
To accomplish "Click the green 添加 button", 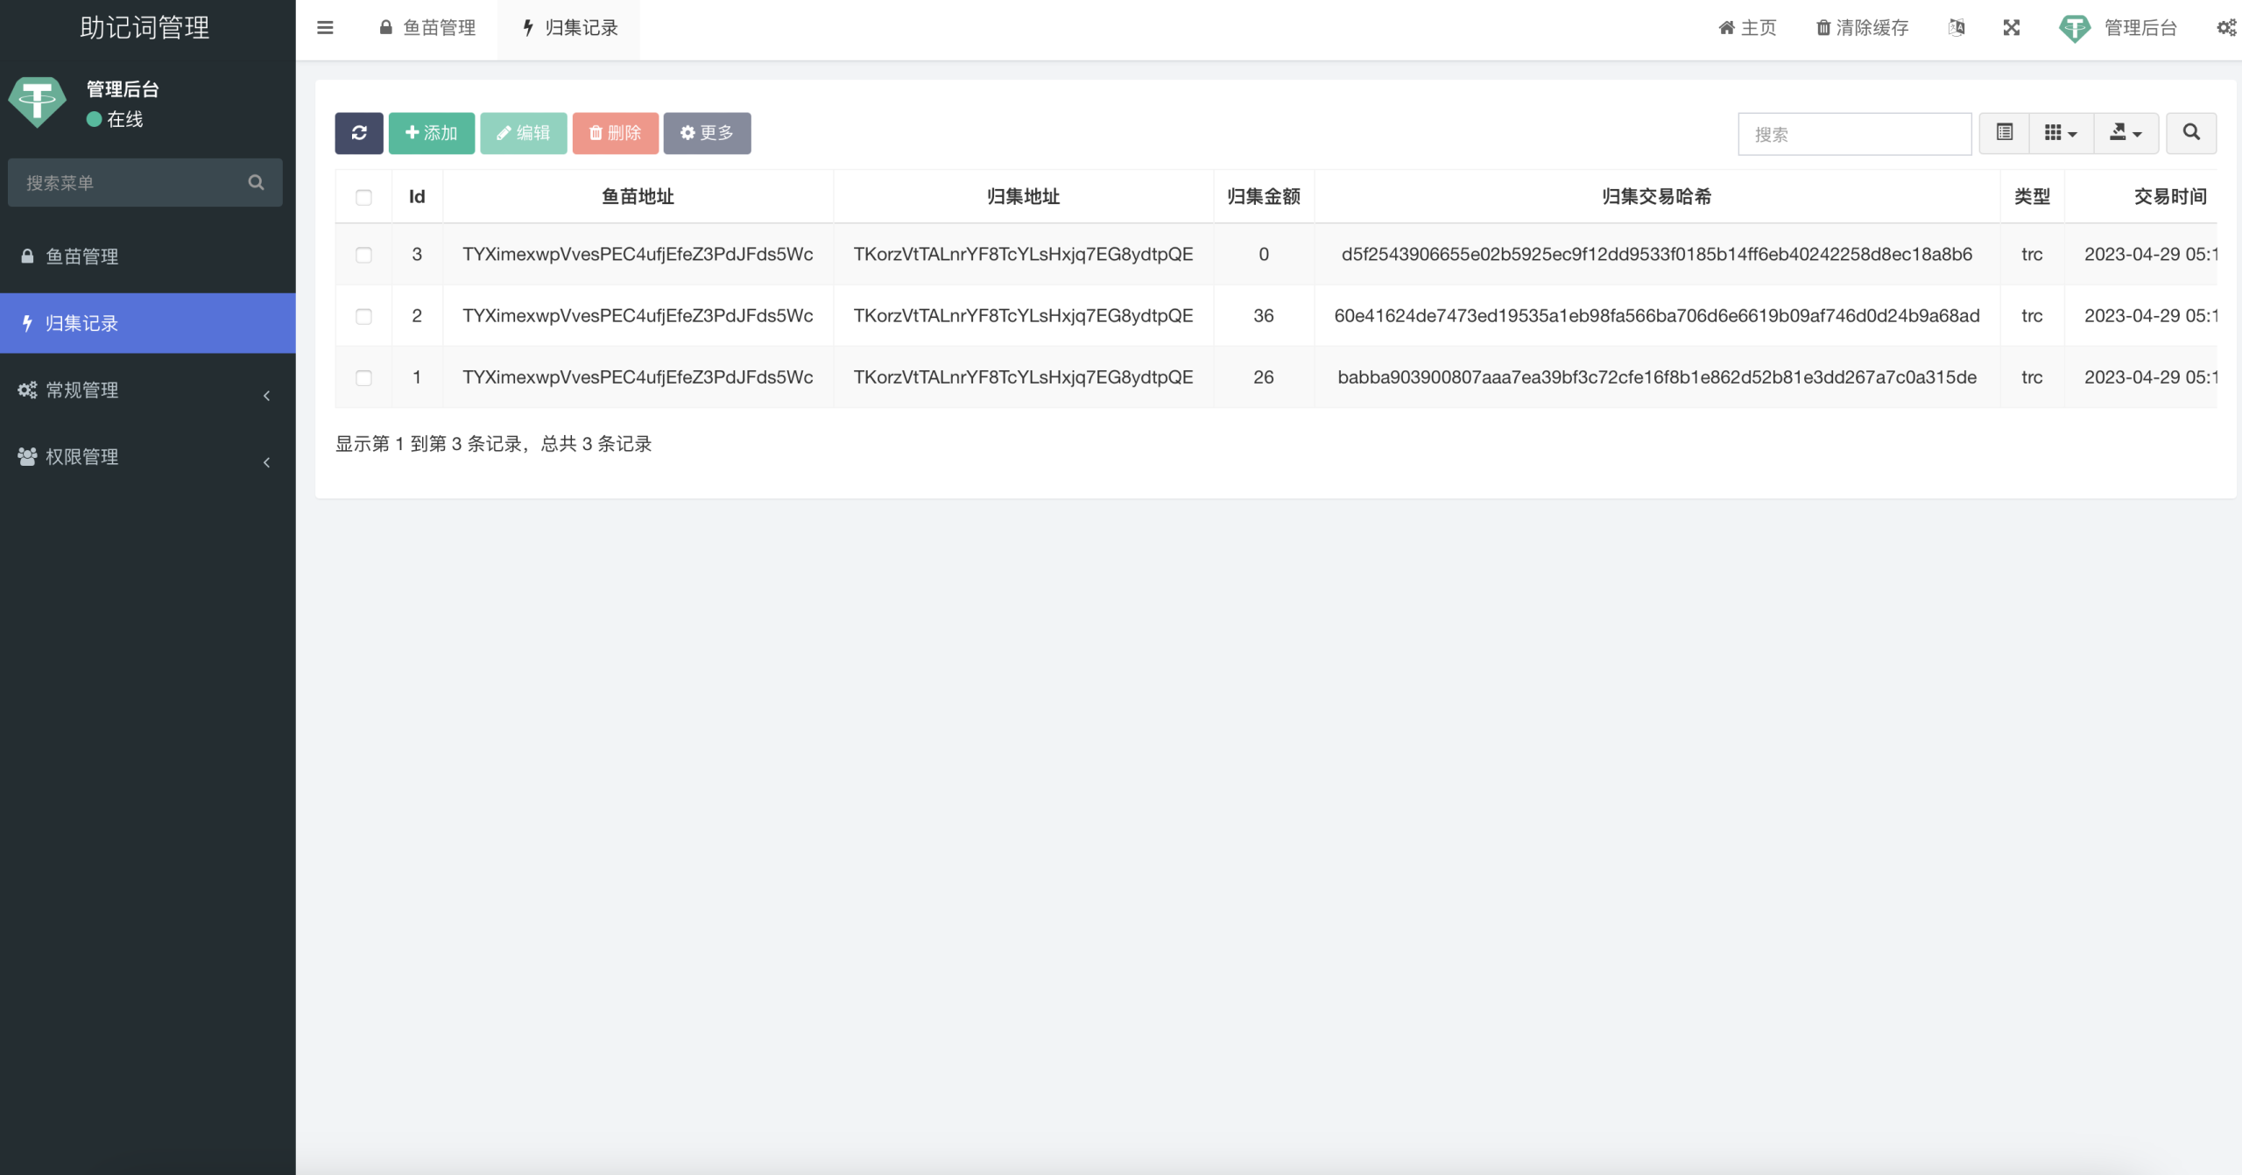I will [431, 133].
